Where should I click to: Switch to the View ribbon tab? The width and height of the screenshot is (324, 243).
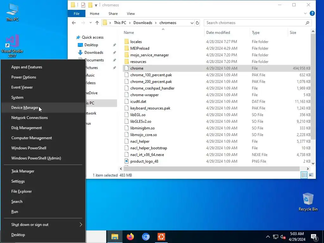(131, 14)
